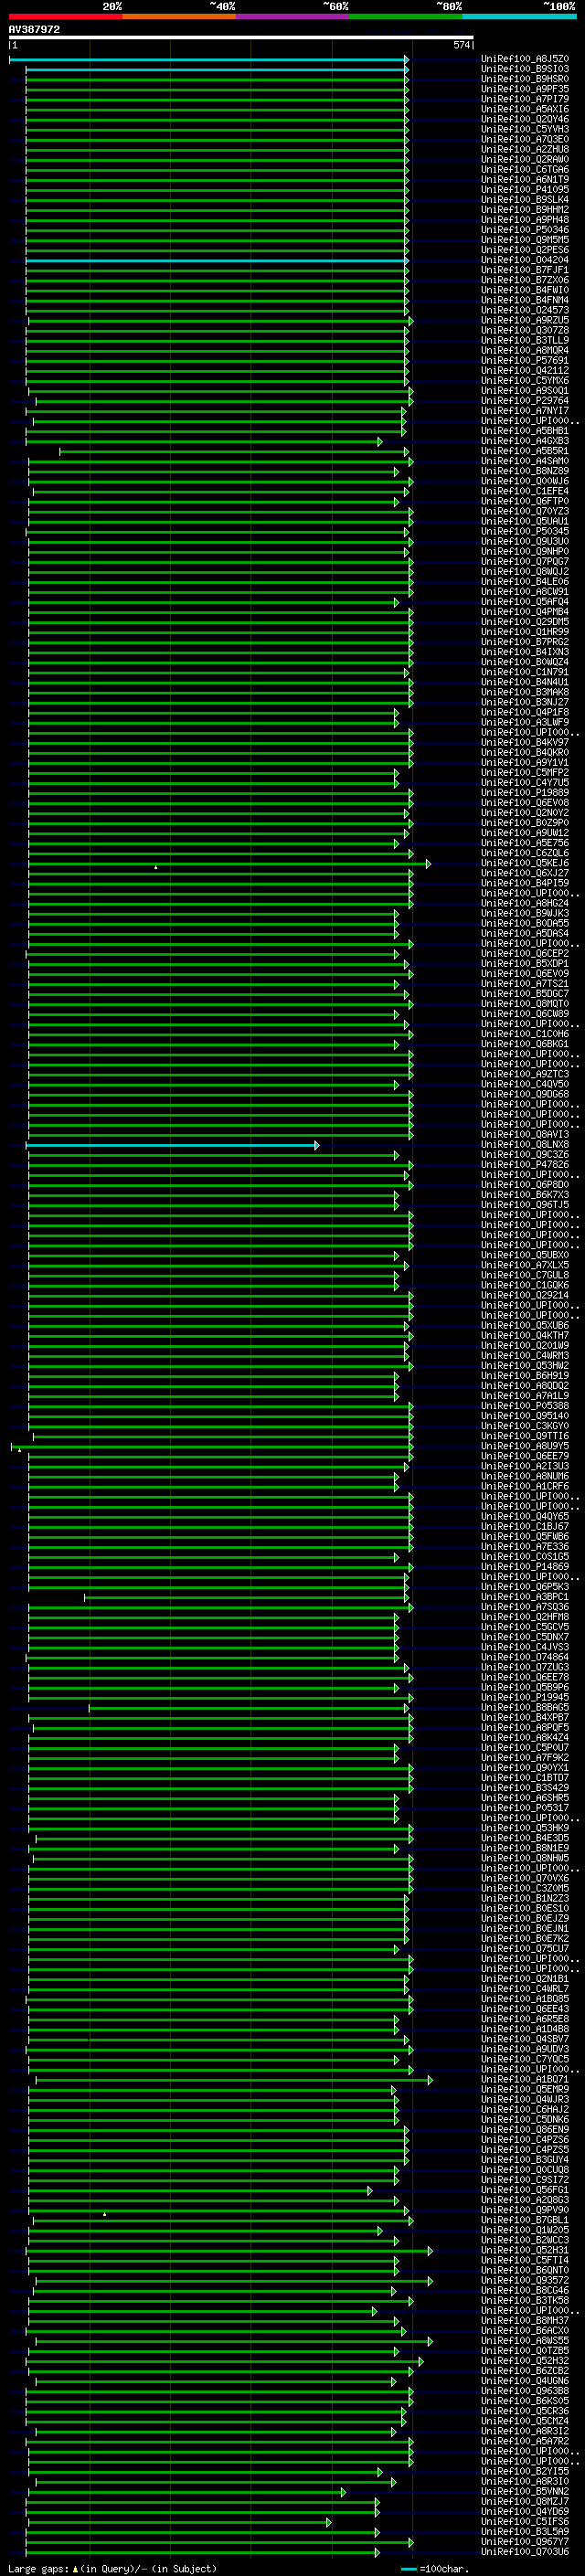Click the green ~80% identity legend segment
The width and height of the screenshot is (585, 2576).
pyautogui.click(x=406, y=16)
